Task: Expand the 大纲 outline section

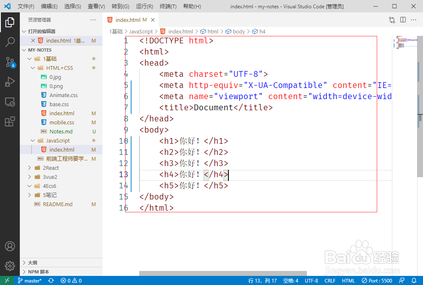Action: coord(61,263)
